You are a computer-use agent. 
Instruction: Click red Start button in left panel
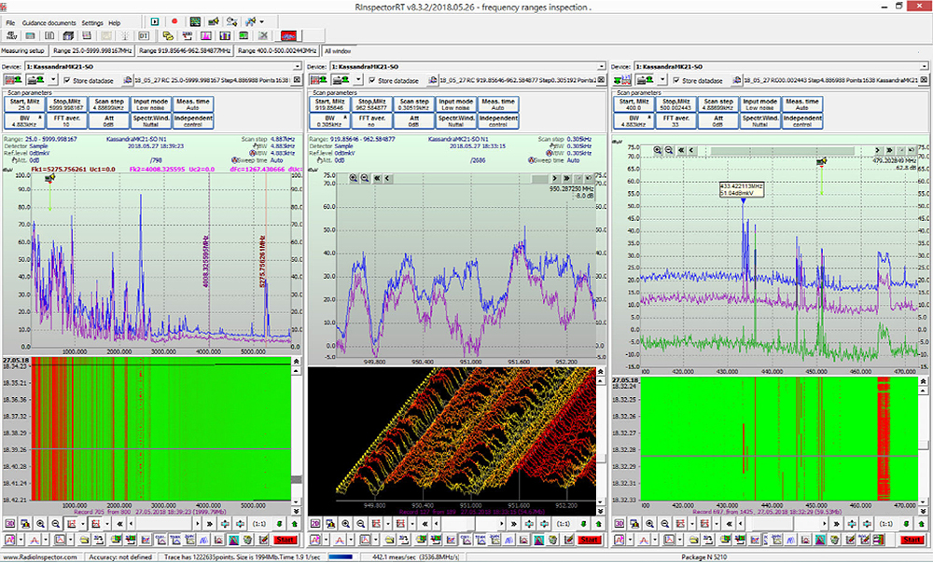[x=287, y=540]
